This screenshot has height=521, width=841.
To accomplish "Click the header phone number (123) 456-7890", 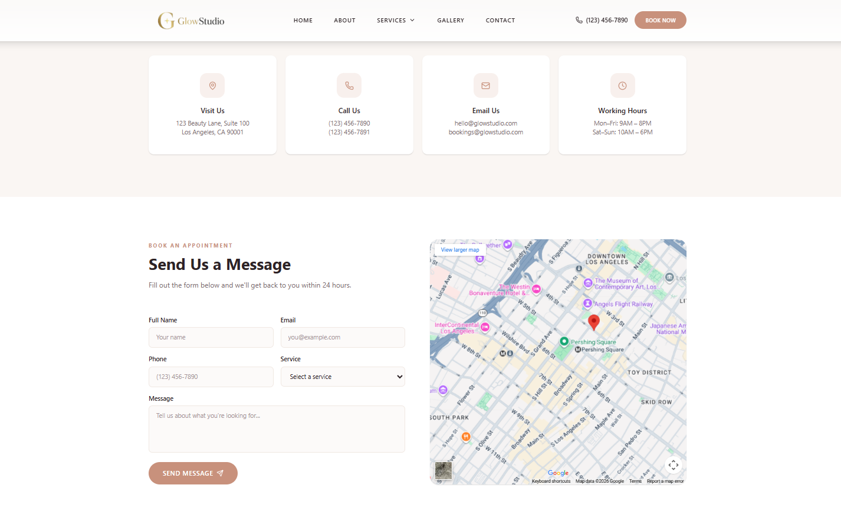I will 607,20.
